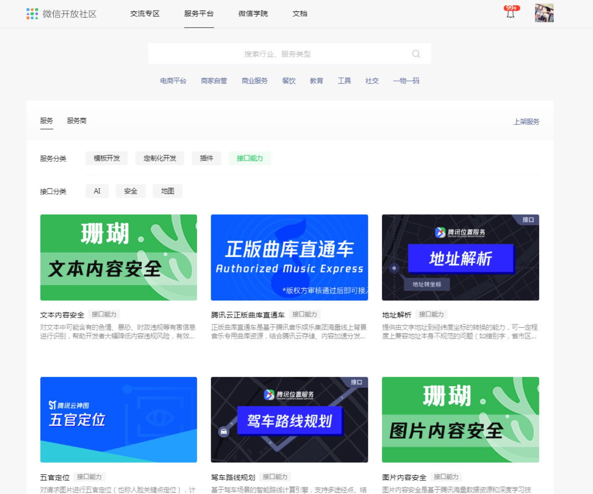Filter interfaces by 安全
Viewport: 593px width, 494px height.
131,191
